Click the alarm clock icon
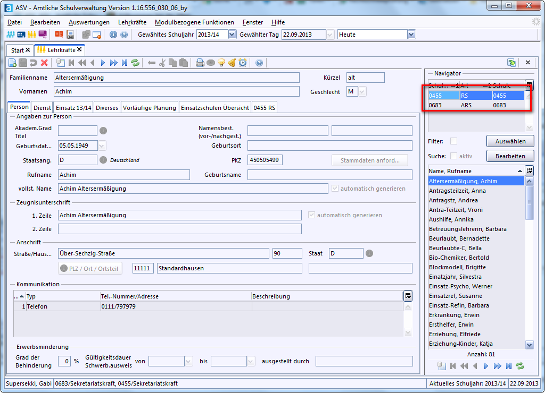The width and height of the screenshot is (545, 393). [243, 63]
